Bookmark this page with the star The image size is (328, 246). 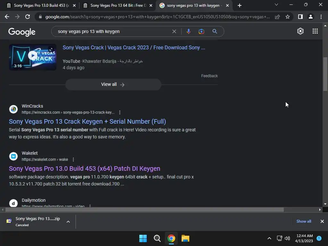[288, 17]
